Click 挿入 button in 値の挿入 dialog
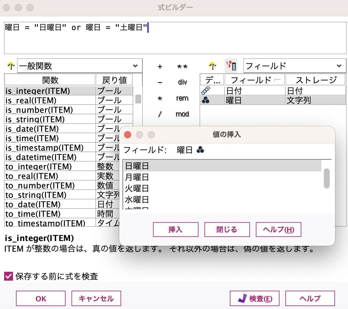This screenshot has width=348, height=309. 176,230
